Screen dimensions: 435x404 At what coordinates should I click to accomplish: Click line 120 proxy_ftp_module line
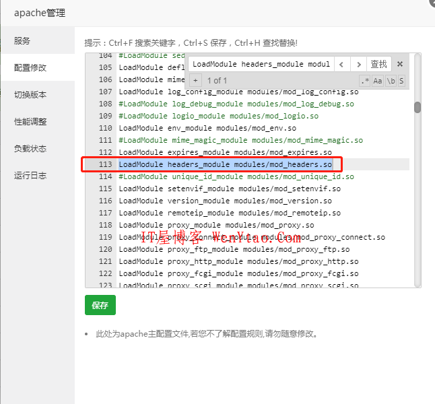coord(234,249)
